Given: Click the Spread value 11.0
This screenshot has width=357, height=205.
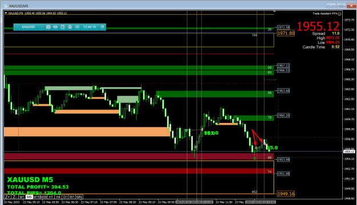Looking at the screenshot, I should 336,34.
